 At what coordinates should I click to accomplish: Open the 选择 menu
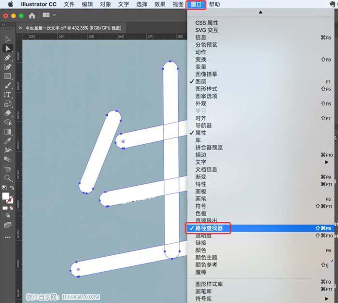[x=141, y=4]
